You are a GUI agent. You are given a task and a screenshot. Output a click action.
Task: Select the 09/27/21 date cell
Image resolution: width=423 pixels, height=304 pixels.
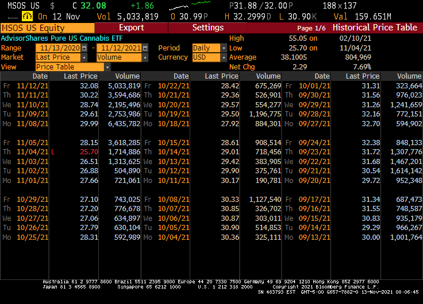click(x=314, y=124)
